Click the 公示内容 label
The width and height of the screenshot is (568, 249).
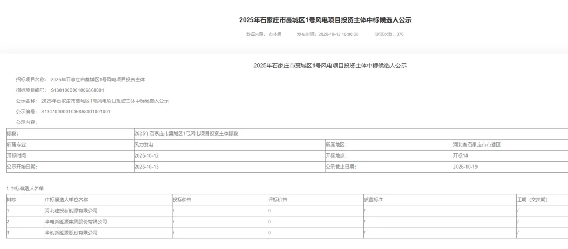coord(26,123)
